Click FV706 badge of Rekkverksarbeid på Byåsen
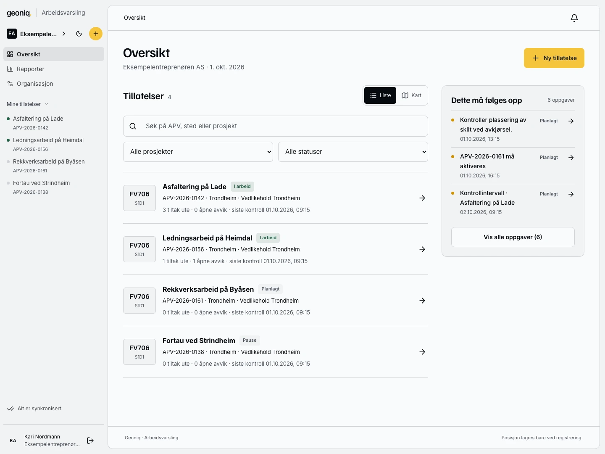The image size is (605, 454). pos(139,301)
